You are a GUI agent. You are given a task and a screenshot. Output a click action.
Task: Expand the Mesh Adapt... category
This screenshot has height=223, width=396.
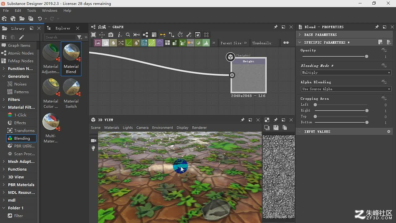click(4, 161)
